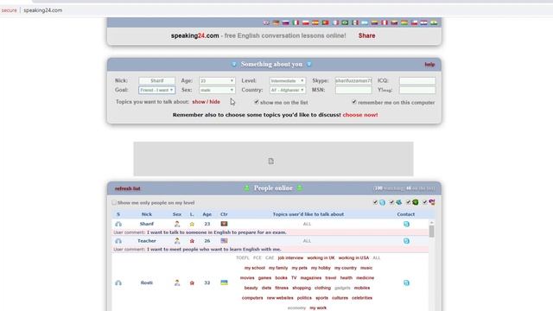The width and height of the screenshot is (553, 311).
Task: Click Rosti's country flag icon
Action: point(224,282)
